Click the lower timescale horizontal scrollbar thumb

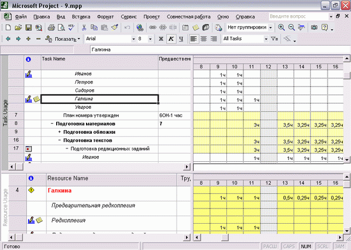225,237
